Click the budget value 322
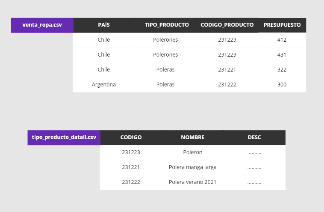This screenshot has height=212, width=324. (x=282, y=70)
